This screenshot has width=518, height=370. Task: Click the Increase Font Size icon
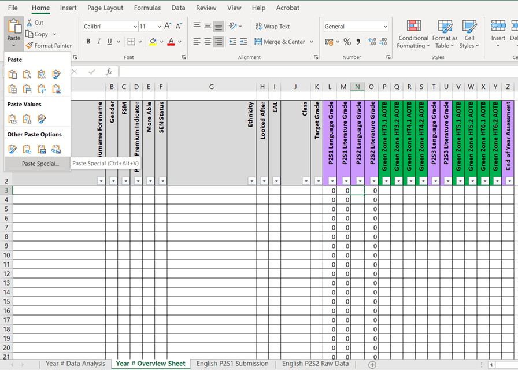pos(168,26)
